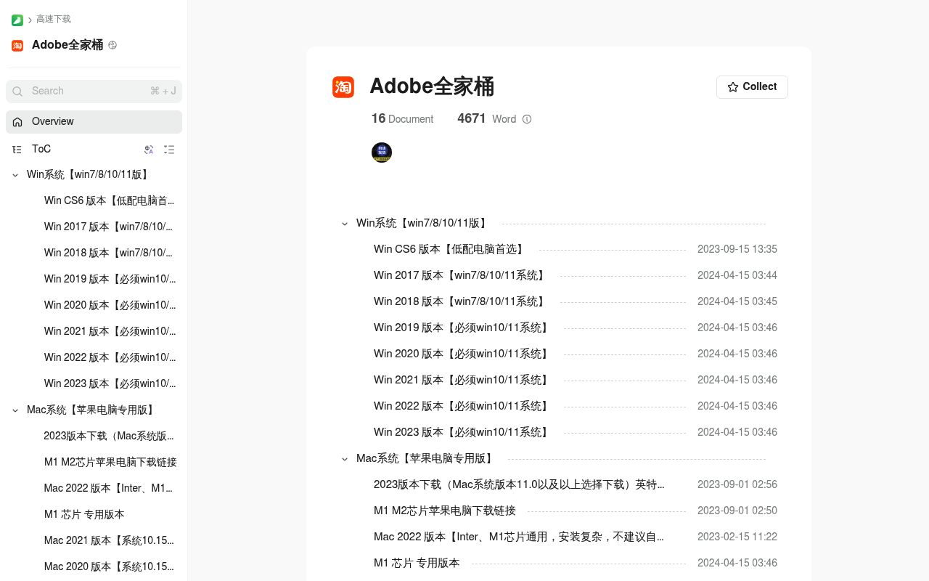Open document Win 2017 版本【win7/8/10/11系统】
The height and width of the screenshot is (581, 929).
460,275
